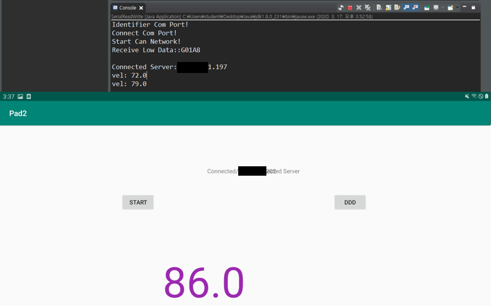The height and width of the screenshot is (306, 491).
Task: Expand the Open Console dropdown menu
Action: pyautogui.click(x=457, y=7)
